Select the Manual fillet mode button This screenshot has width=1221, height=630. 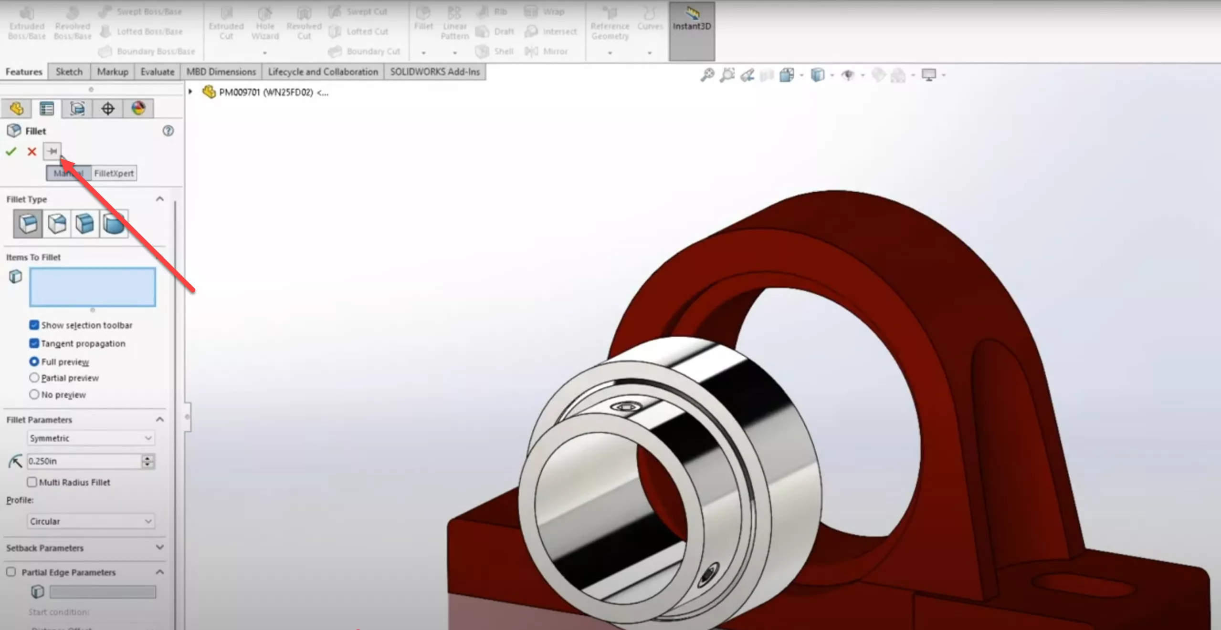pos(69,173)
